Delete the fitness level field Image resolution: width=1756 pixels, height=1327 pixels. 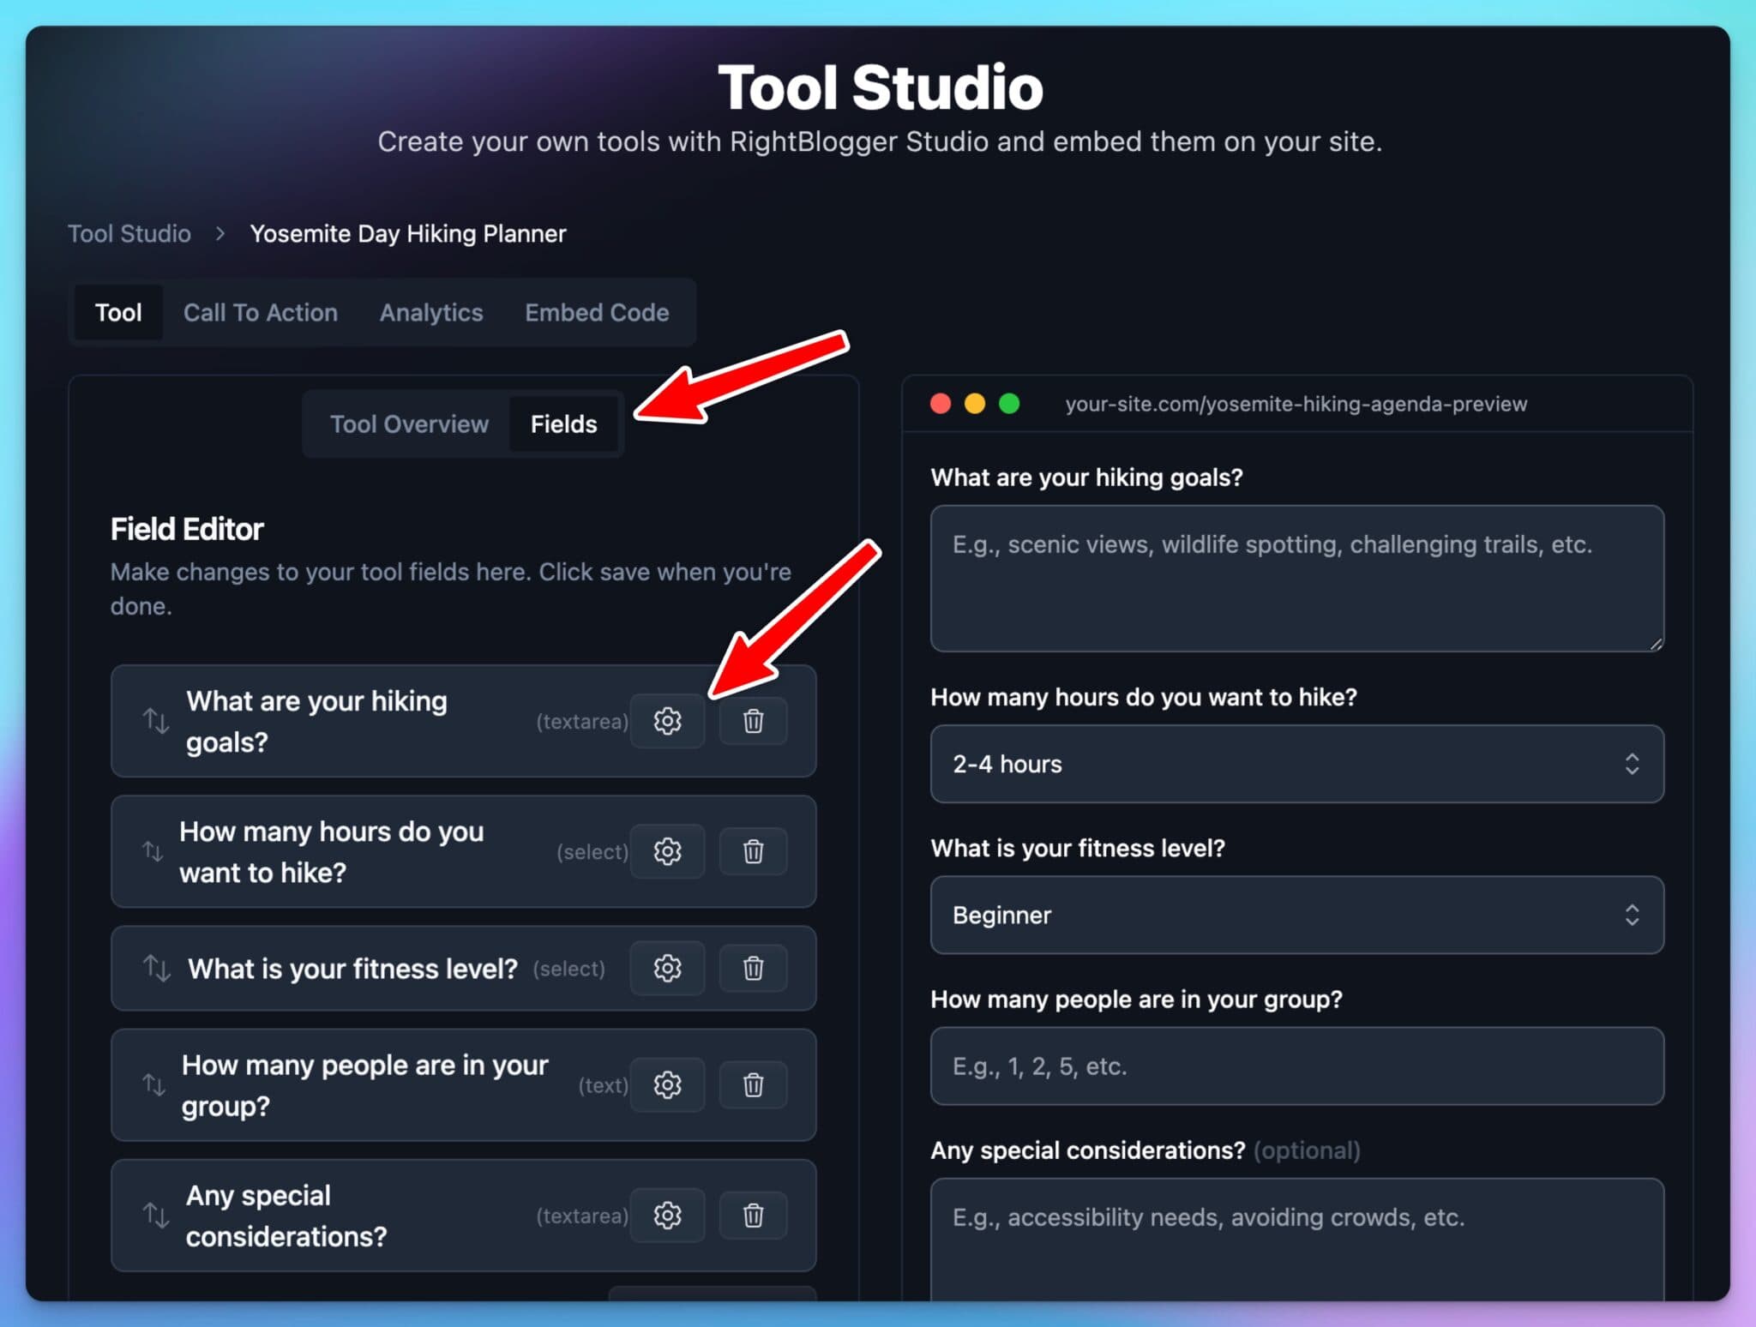pyautogui.click(x=753, y=968)
